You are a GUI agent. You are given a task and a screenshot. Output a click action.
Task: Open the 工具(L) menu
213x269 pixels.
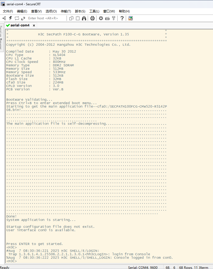[x=94, y=11]
